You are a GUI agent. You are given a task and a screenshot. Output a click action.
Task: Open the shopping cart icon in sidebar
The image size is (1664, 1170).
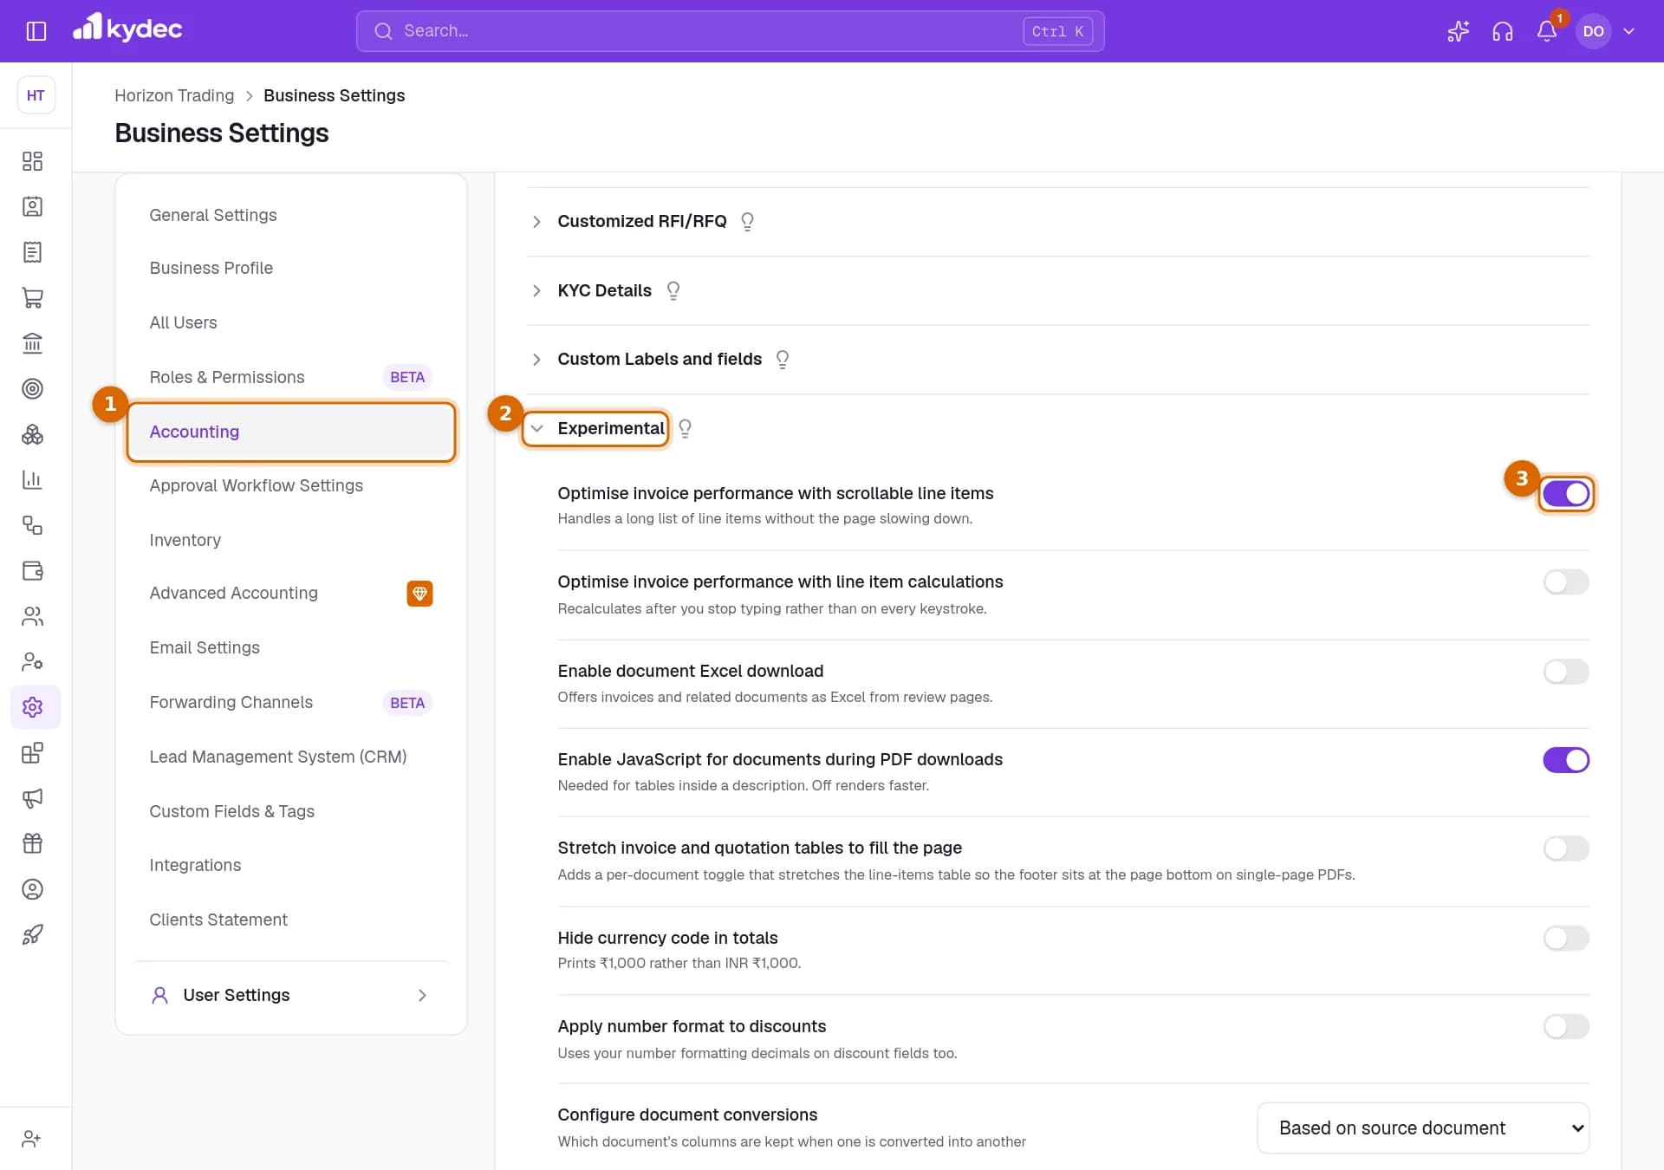pos(32,297)
